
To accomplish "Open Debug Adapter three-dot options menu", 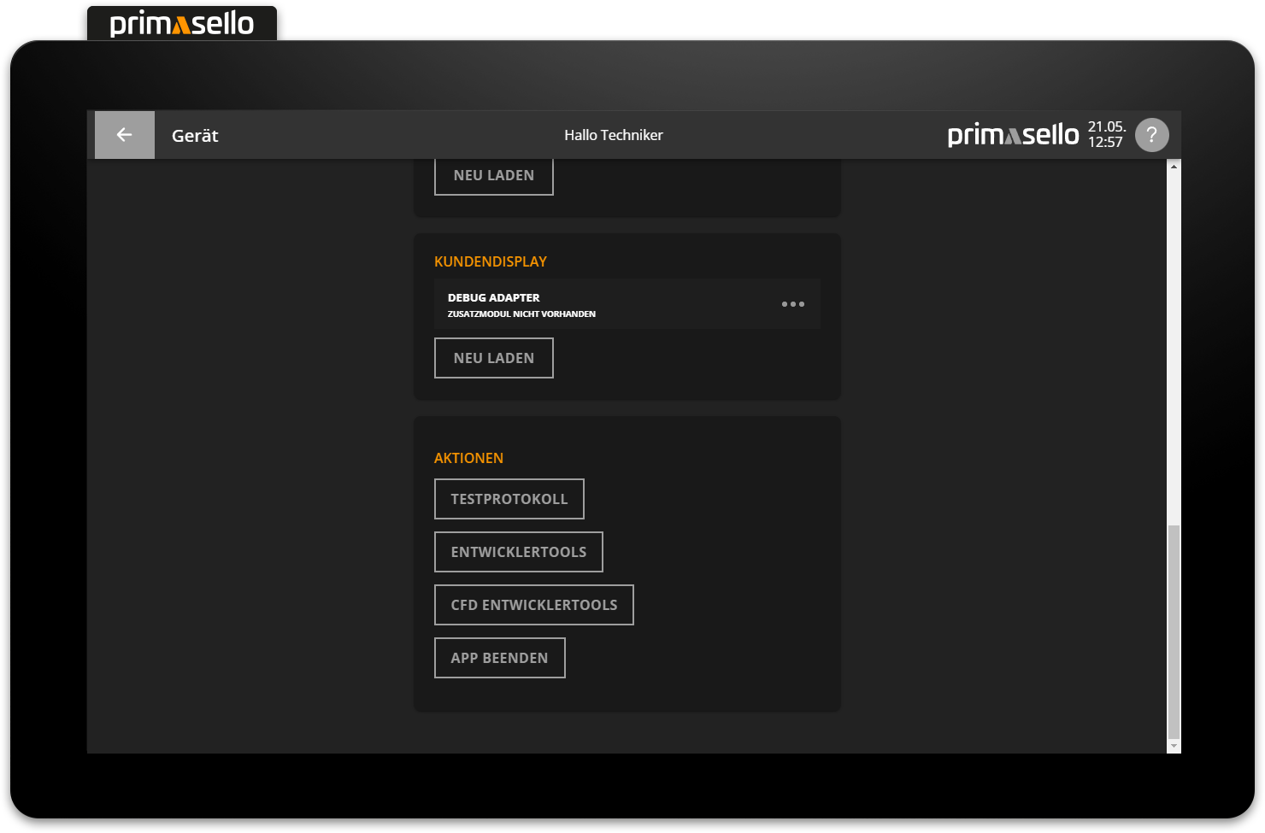I will pyautogui.click(x=792, y=304).
